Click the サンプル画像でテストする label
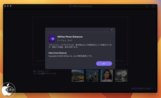 click(x=45, y=73)
